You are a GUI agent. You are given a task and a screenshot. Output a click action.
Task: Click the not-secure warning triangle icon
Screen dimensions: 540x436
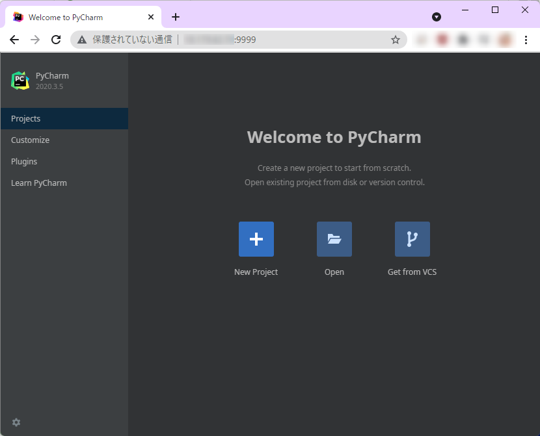point(82,40)
